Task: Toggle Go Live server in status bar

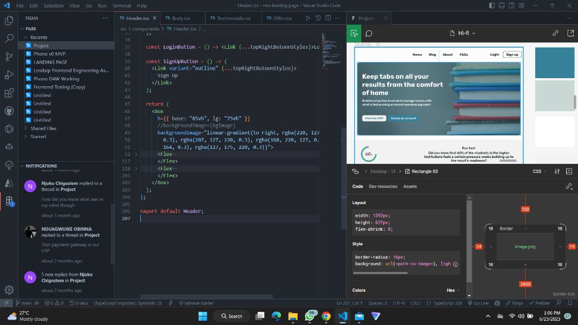Action: [x=478, y=303]
